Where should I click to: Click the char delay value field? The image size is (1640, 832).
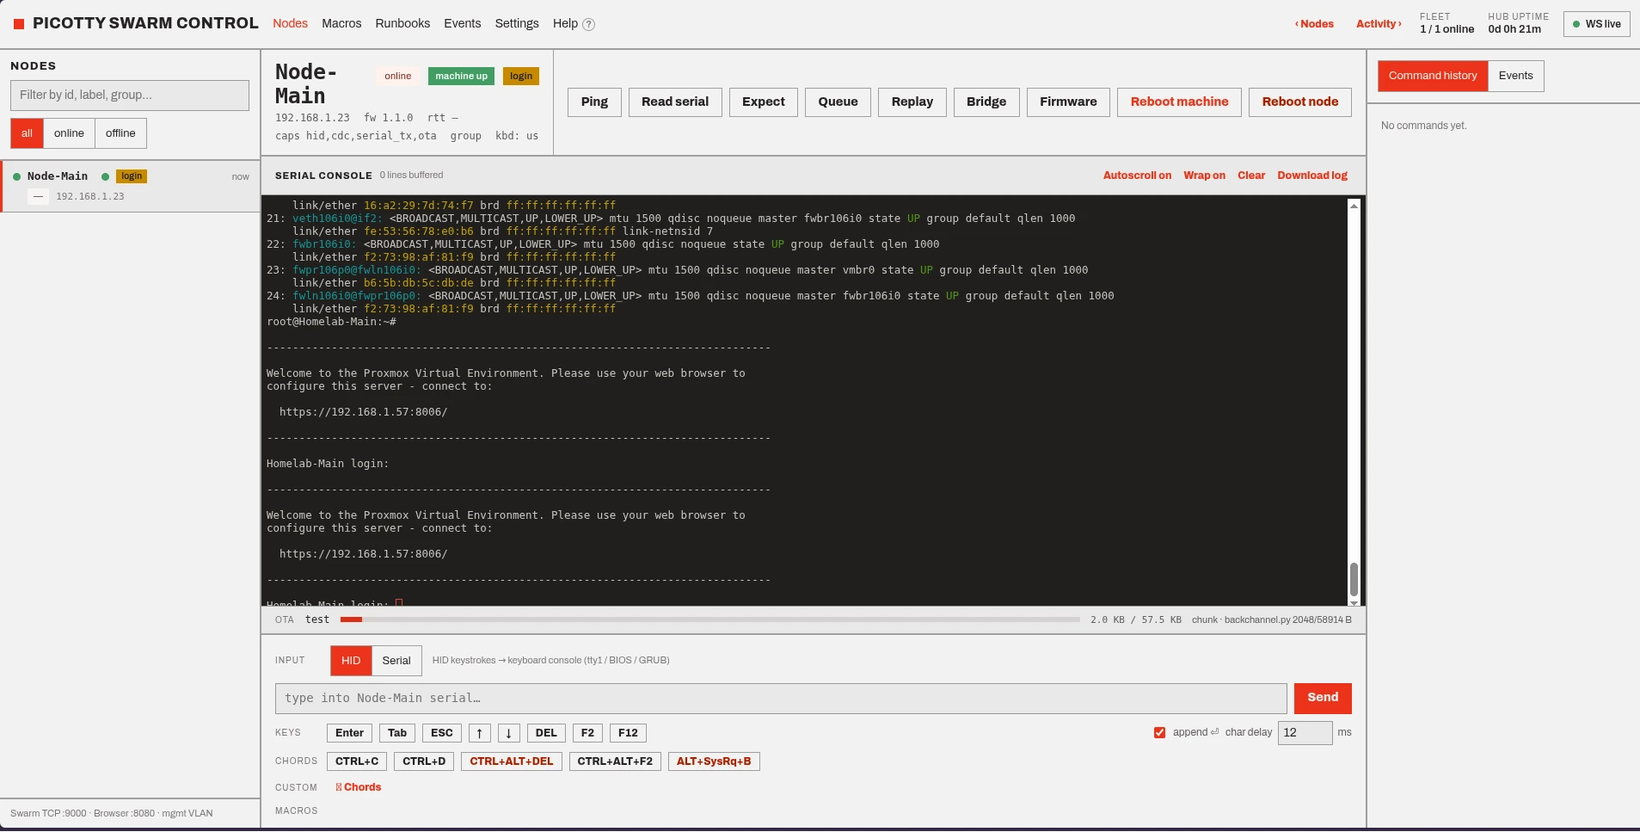pyautogui.click(x=1305, y=733)
